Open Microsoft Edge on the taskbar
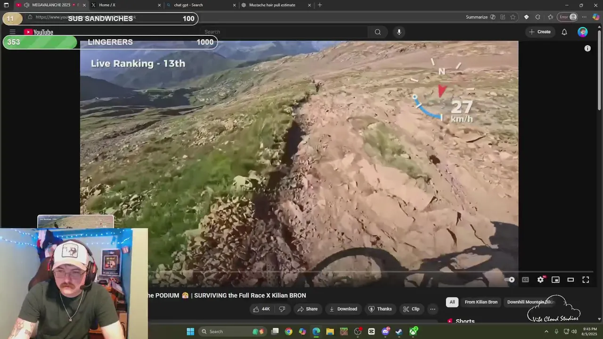The image size is (603, 339). tap(316, 331)
